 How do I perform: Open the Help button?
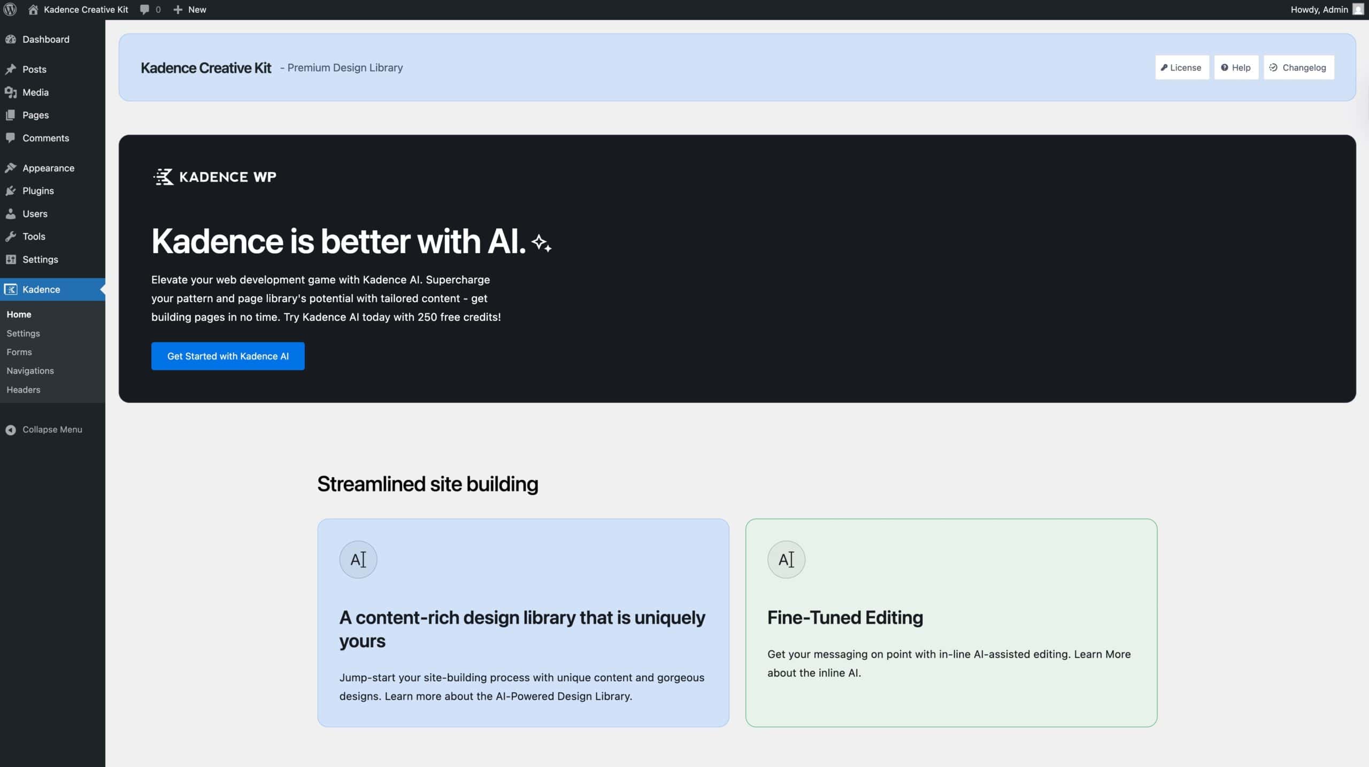pos(1236,67)
